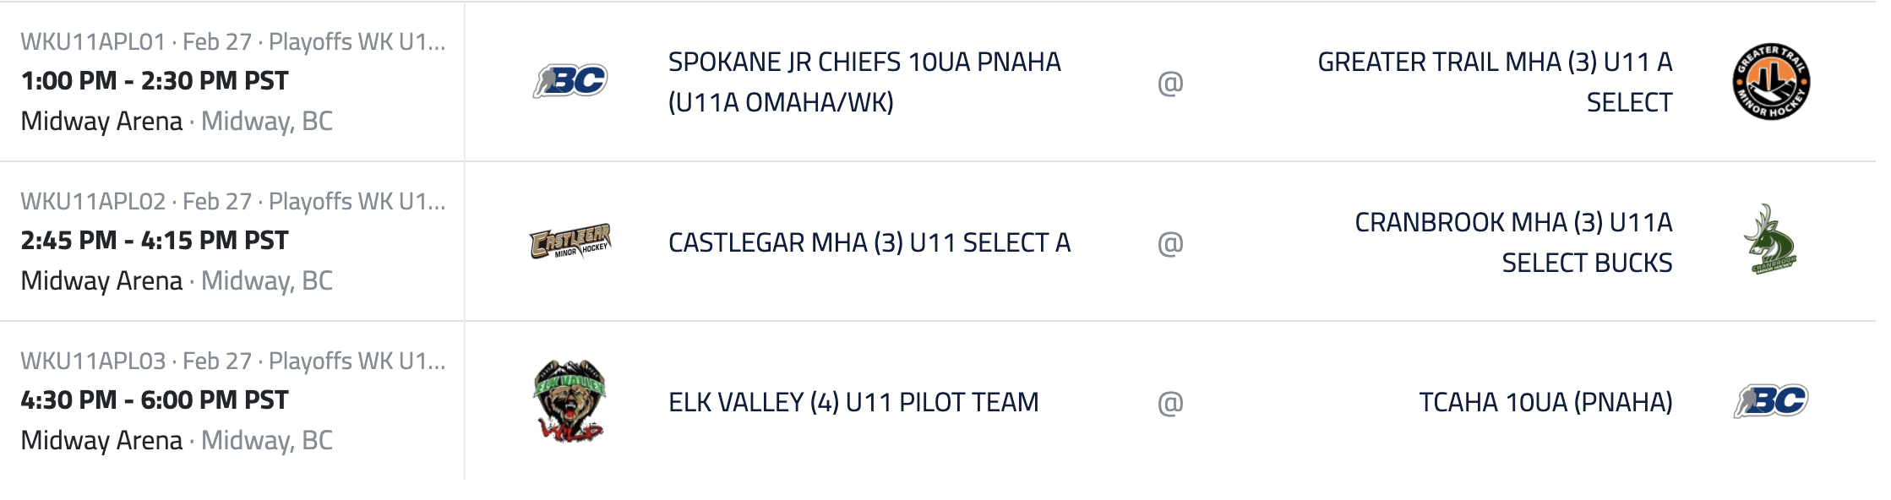The image size is (1891, 500).
Task: Open the TCAHA 10UA (PNAHA) team
Action: coord(1545,403)
